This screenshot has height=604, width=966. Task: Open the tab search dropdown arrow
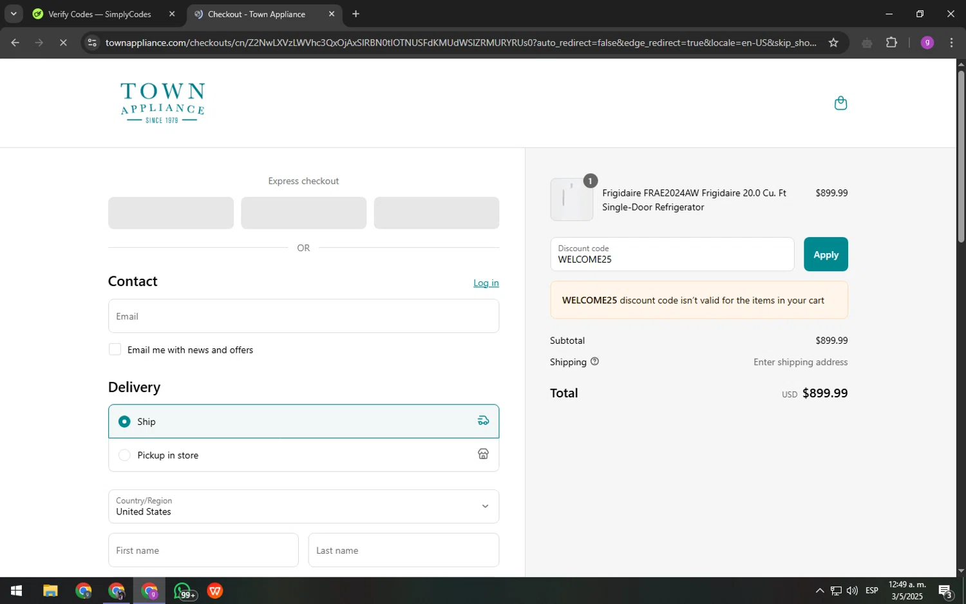click(x=14, y=14)
